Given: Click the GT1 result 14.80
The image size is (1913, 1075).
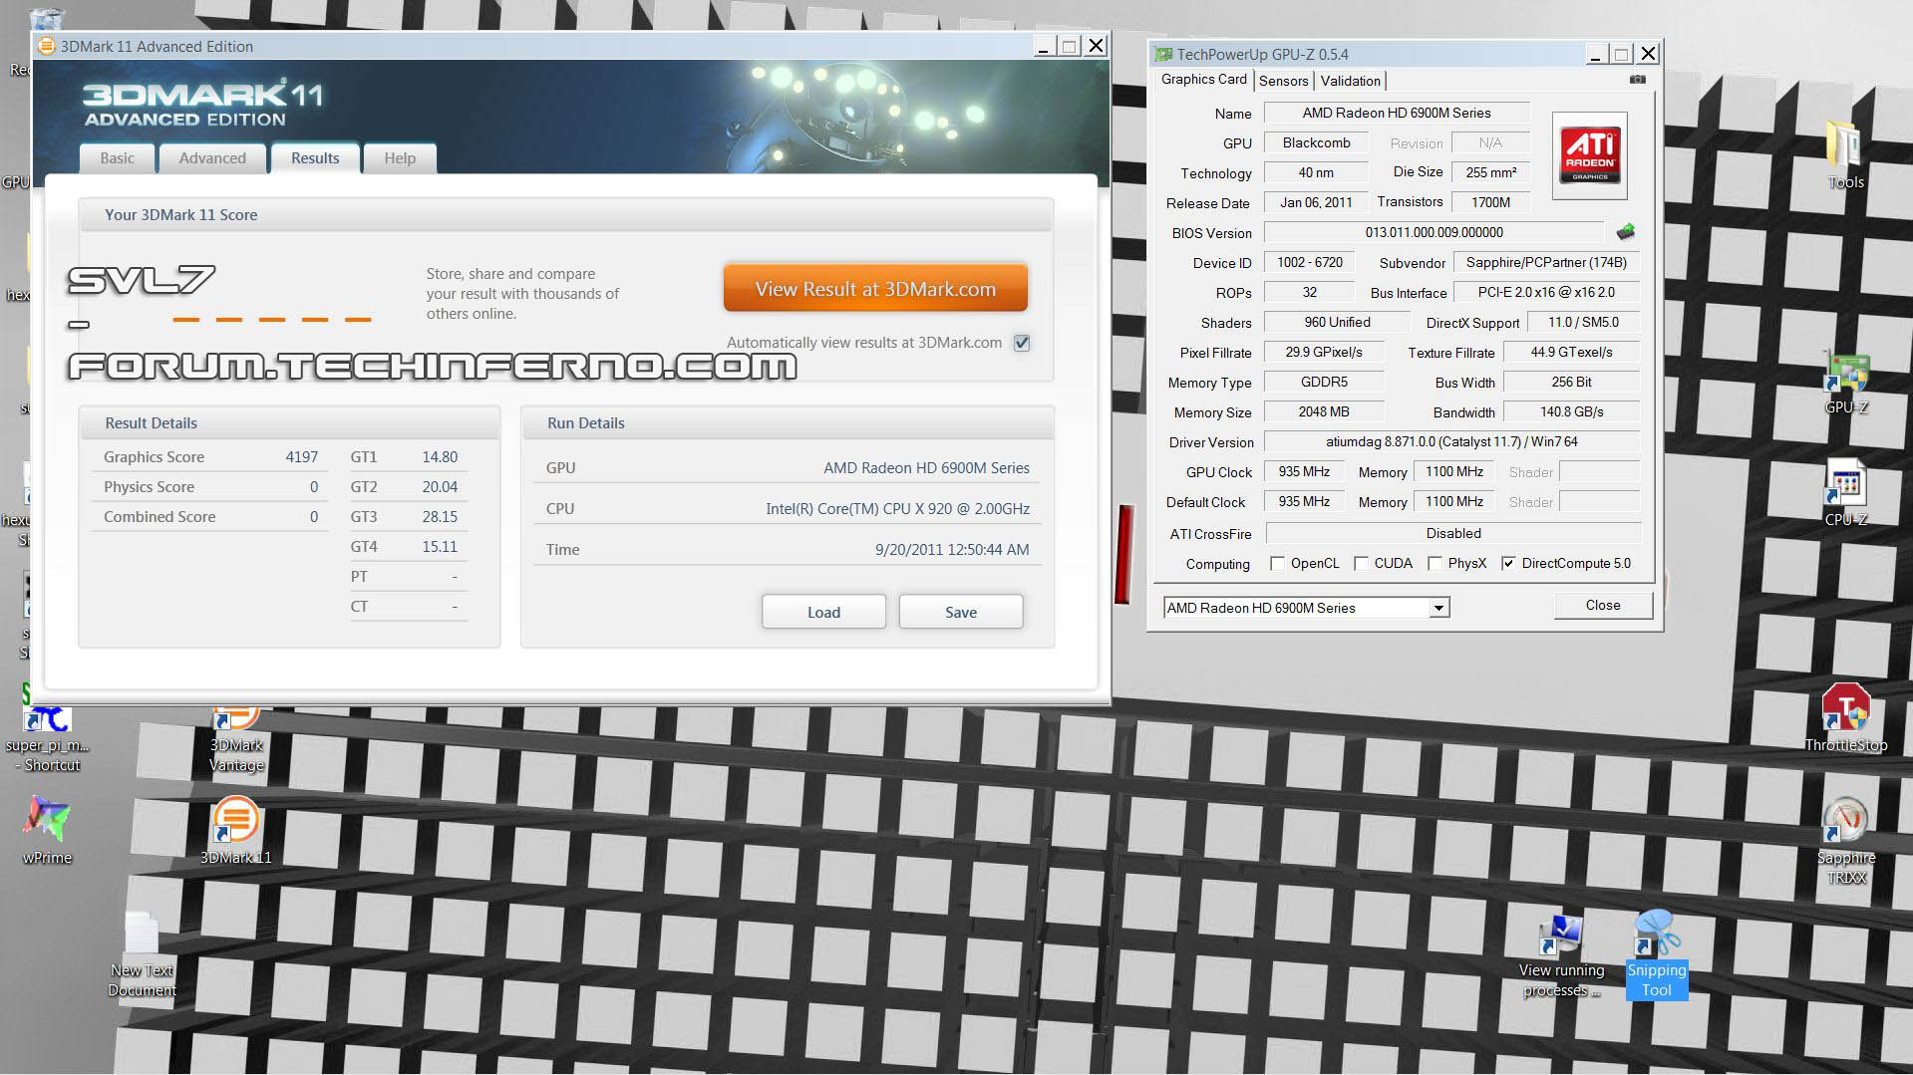Looking at the screenshot, I should point(440,457).
